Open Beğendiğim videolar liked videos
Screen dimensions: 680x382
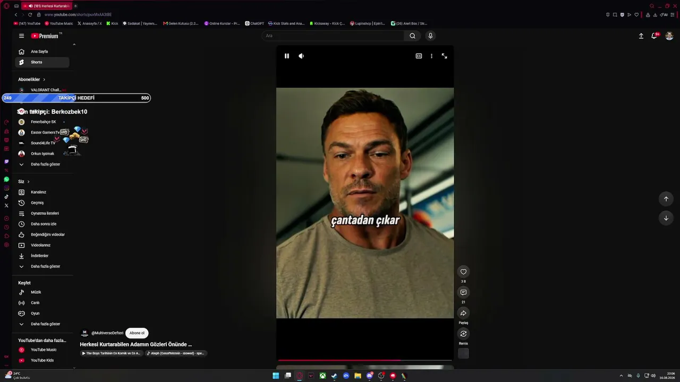click(x=42, y=235)
